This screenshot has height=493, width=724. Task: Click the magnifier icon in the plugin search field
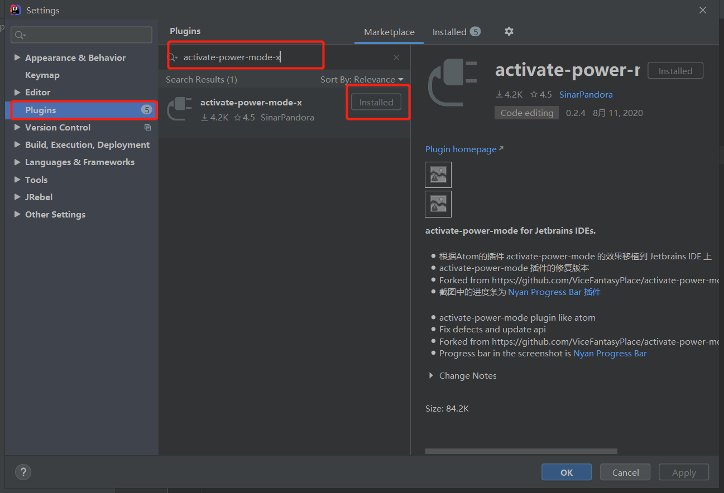tap(172, 57)
